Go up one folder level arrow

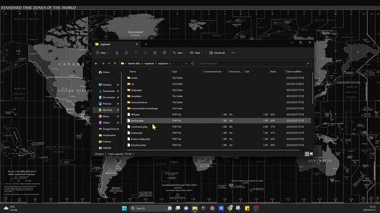pyautogui.click(x=115, y=63)
